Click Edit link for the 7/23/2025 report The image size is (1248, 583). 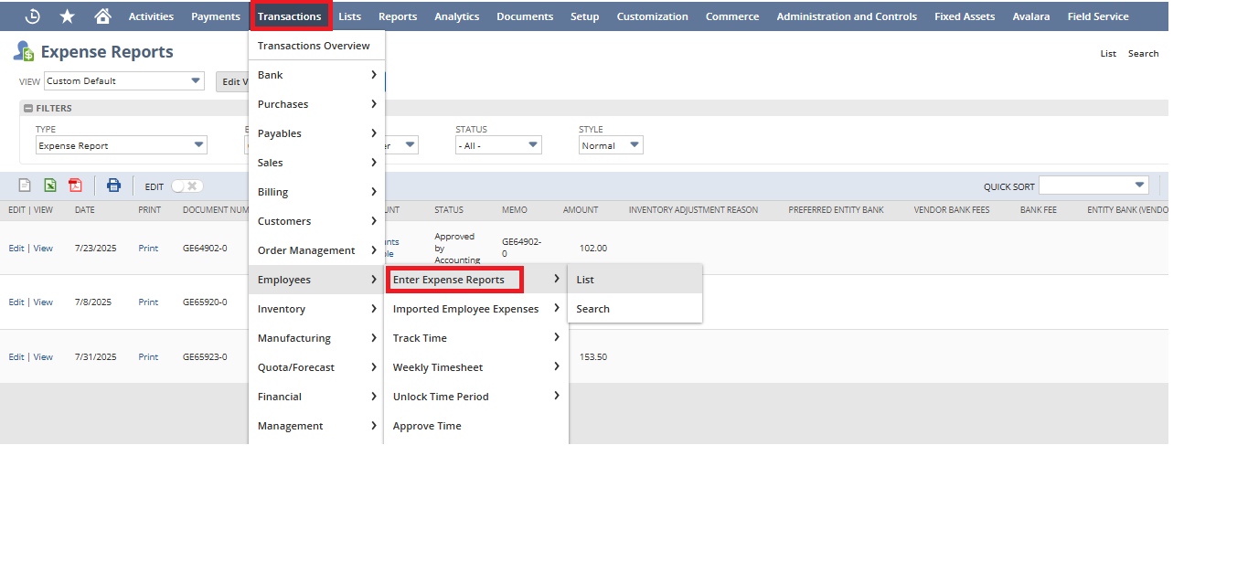[16, 249]
